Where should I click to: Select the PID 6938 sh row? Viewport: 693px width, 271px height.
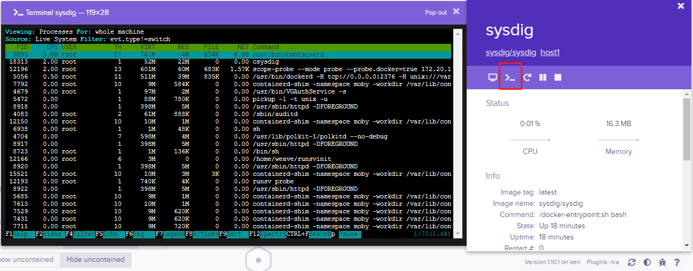click(229, 129)
